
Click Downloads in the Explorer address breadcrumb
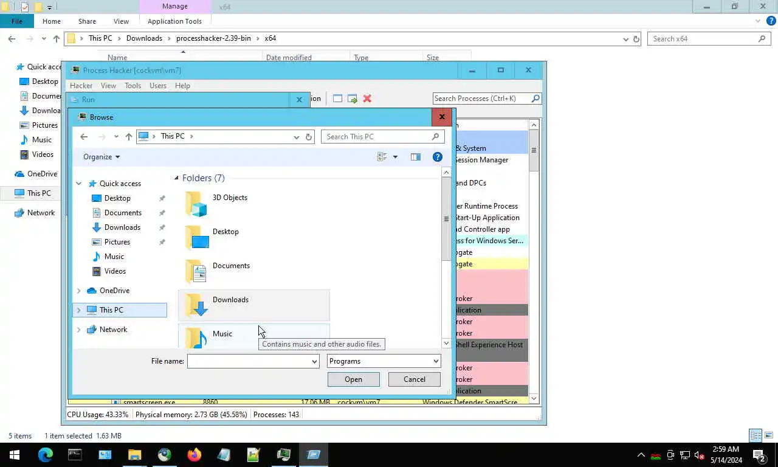[144, 38]
